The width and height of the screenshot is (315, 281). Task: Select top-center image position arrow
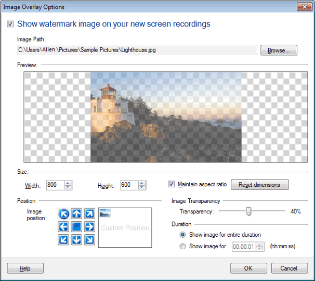click(76, 213)
